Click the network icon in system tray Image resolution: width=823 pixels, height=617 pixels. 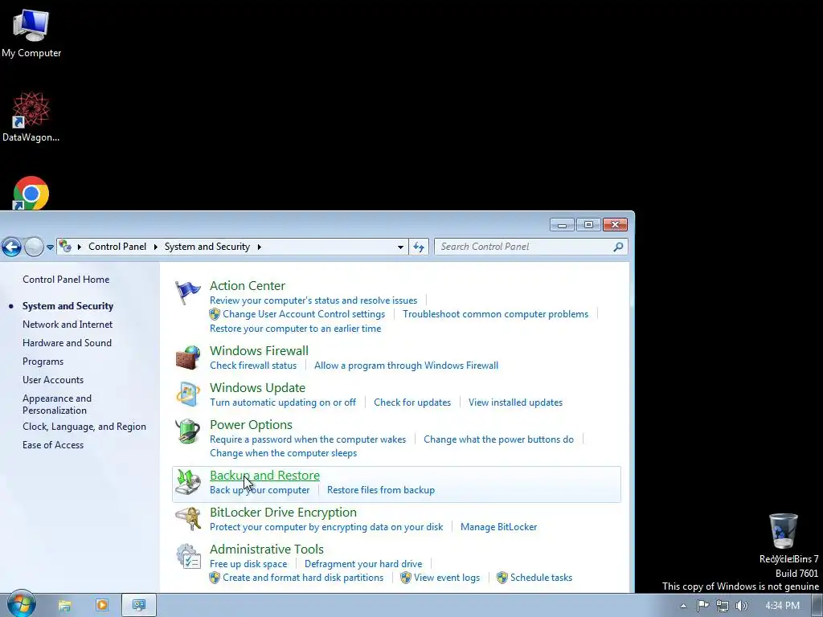[723, 606]
